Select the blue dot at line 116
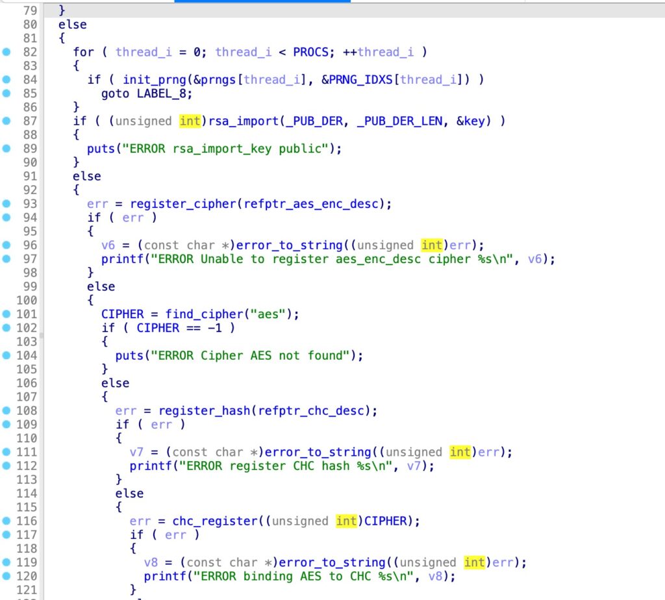Image resolution: width=665 pixels, height=600 pixels. 6,521
